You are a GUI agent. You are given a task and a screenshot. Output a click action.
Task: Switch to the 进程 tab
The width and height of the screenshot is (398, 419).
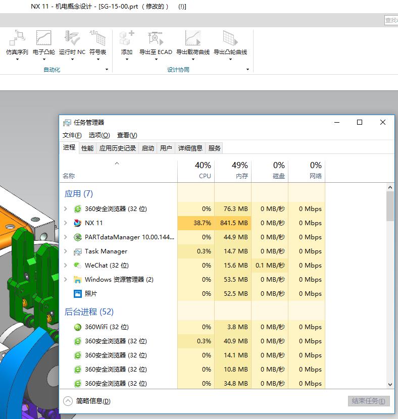click(x=69, y=147)
